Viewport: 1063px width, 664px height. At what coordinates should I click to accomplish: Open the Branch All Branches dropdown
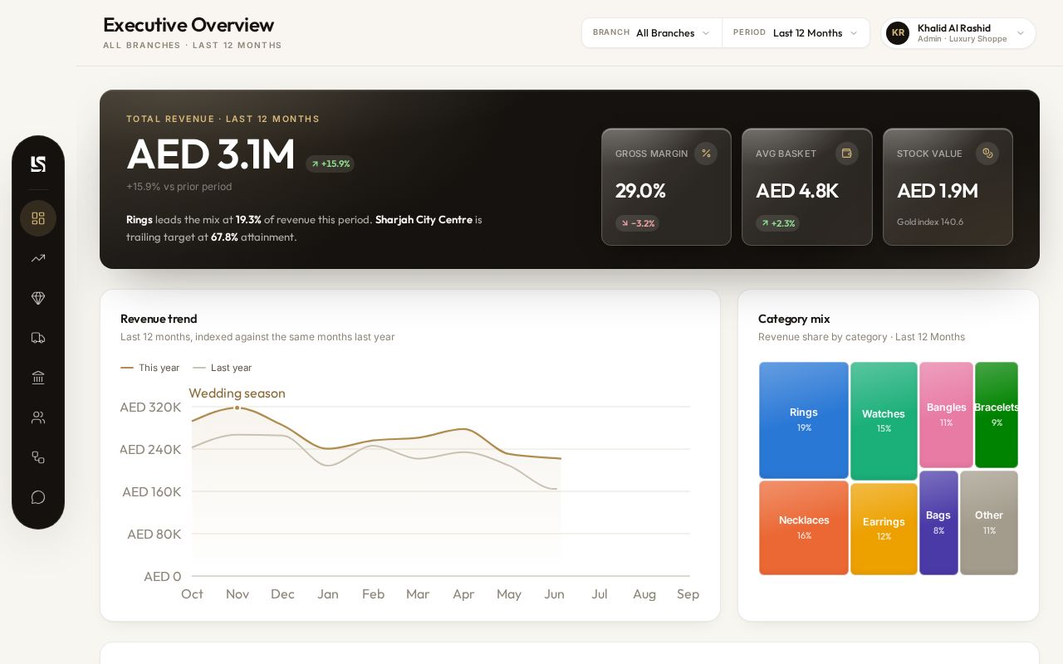pyautogui.click(x=652, y=33)
